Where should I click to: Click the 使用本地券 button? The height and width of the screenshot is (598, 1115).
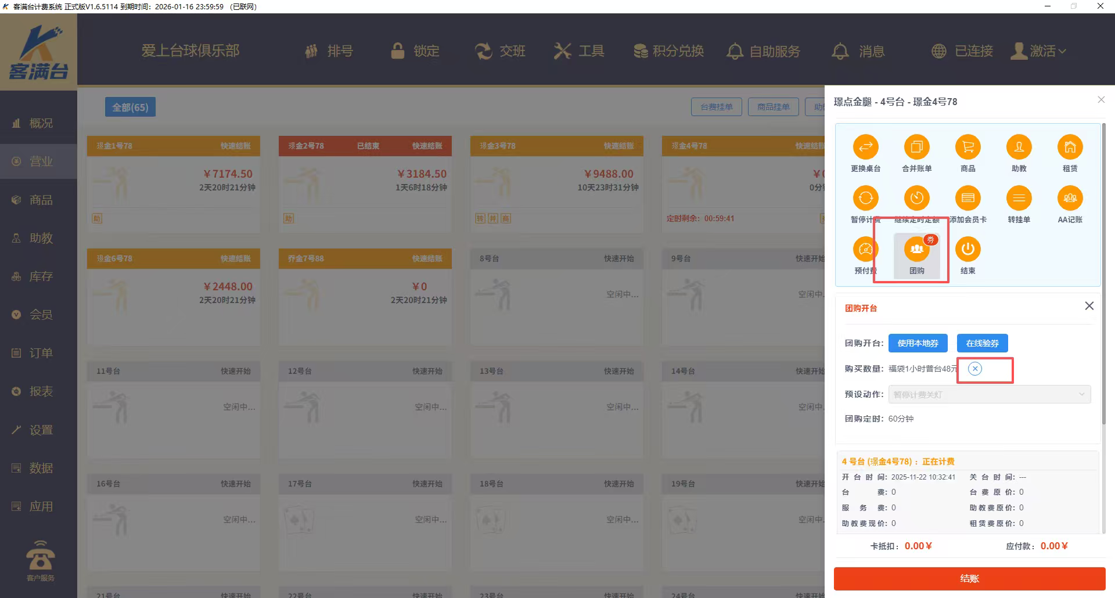pos(918,343)
